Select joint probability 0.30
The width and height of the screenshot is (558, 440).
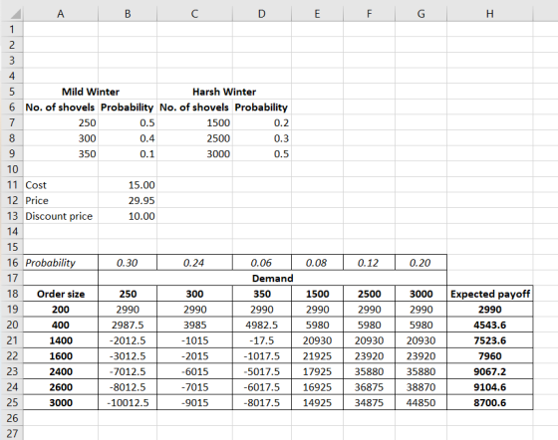(128, 263)
